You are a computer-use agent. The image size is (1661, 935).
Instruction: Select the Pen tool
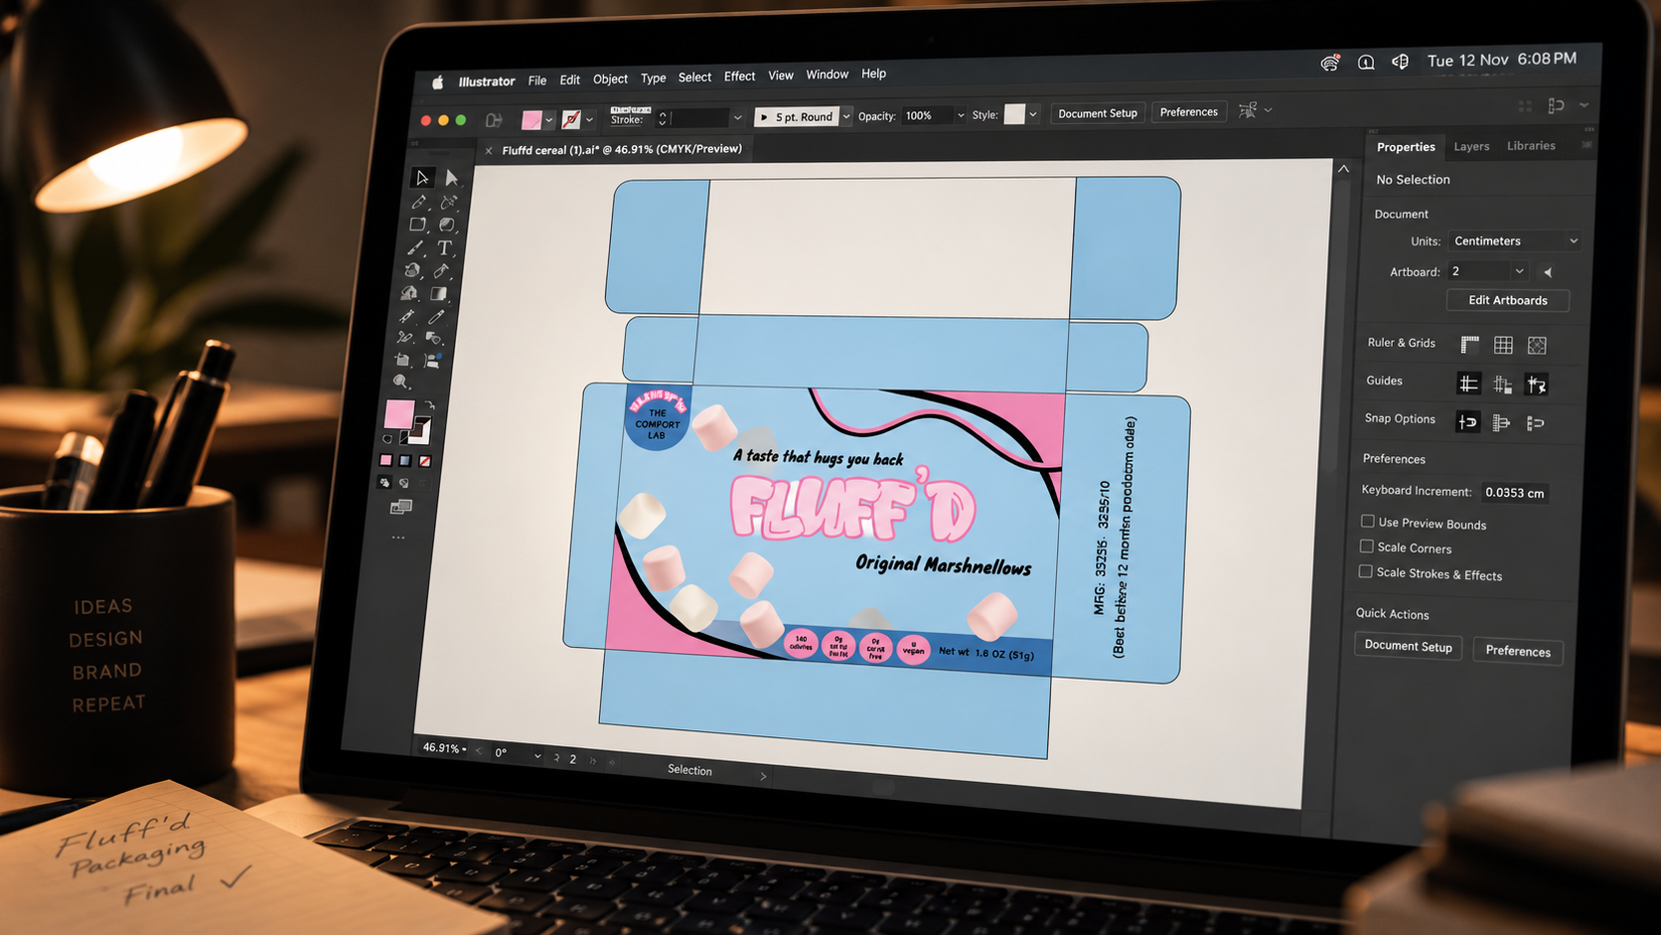click(419, 202)
